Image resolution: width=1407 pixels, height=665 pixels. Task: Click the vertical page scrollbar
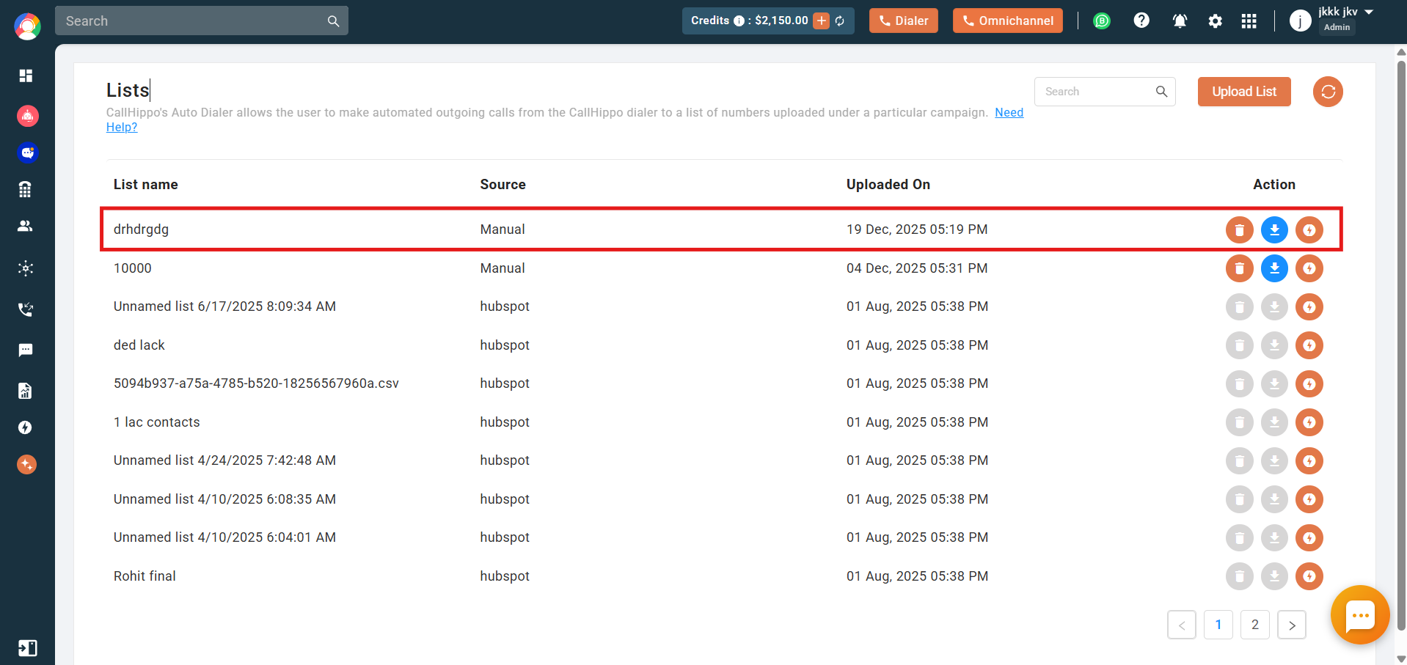[1401, 345]
